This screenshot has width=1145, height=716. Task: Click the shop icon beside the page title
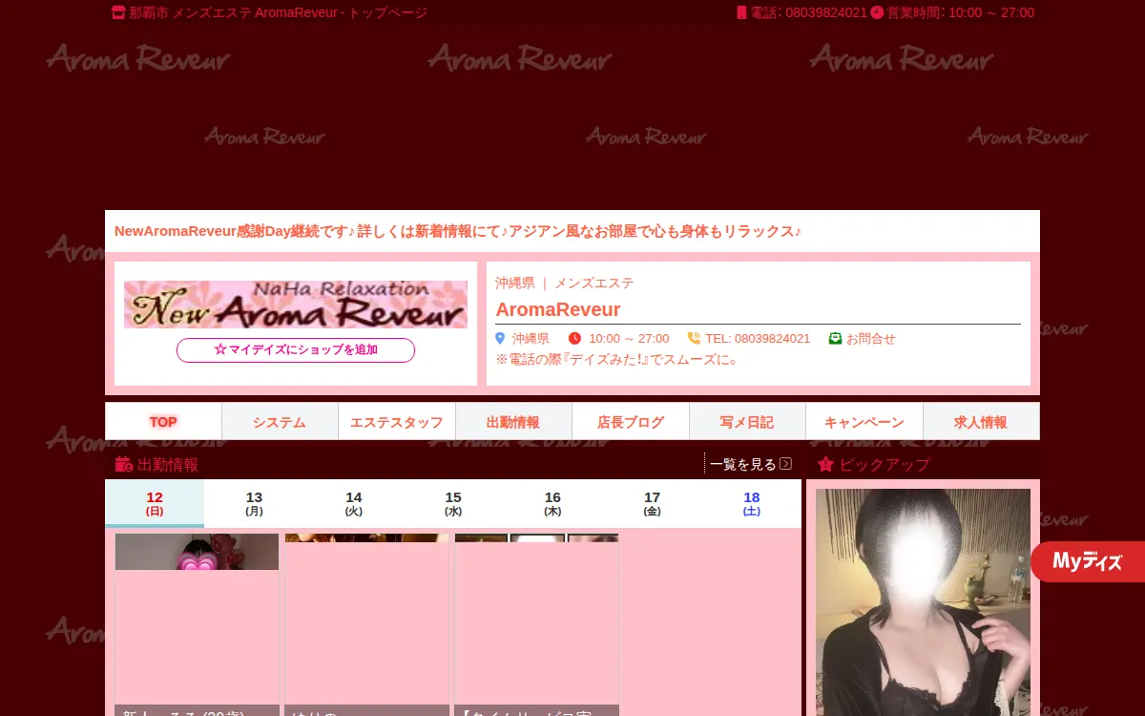click(118, 13)
